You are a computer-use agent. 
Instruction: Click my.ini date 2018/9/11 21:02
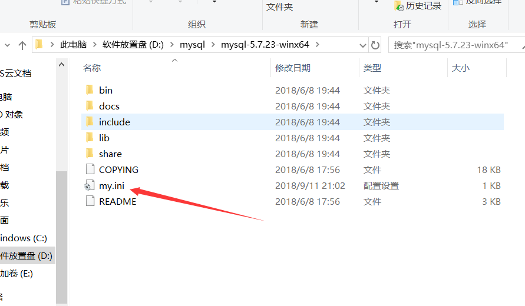pos(310,185)
